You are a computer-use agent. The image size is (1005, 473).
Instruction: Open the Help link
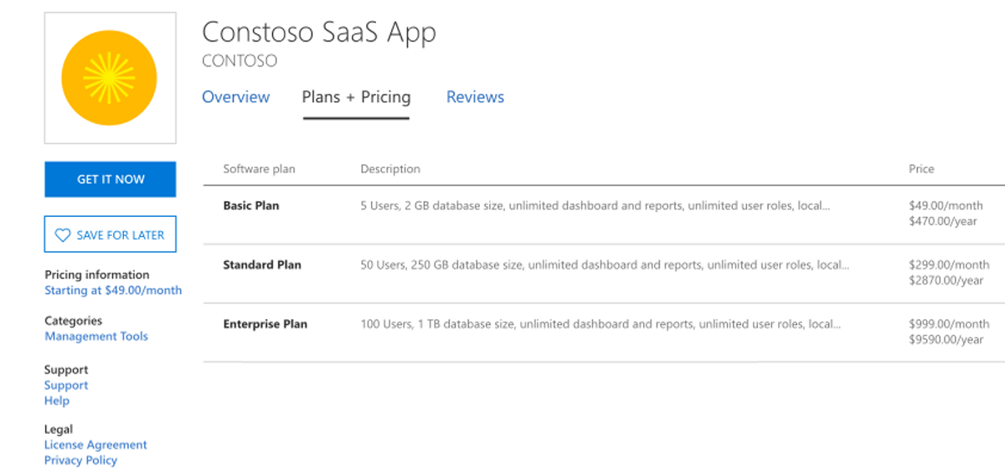(57, 401)
